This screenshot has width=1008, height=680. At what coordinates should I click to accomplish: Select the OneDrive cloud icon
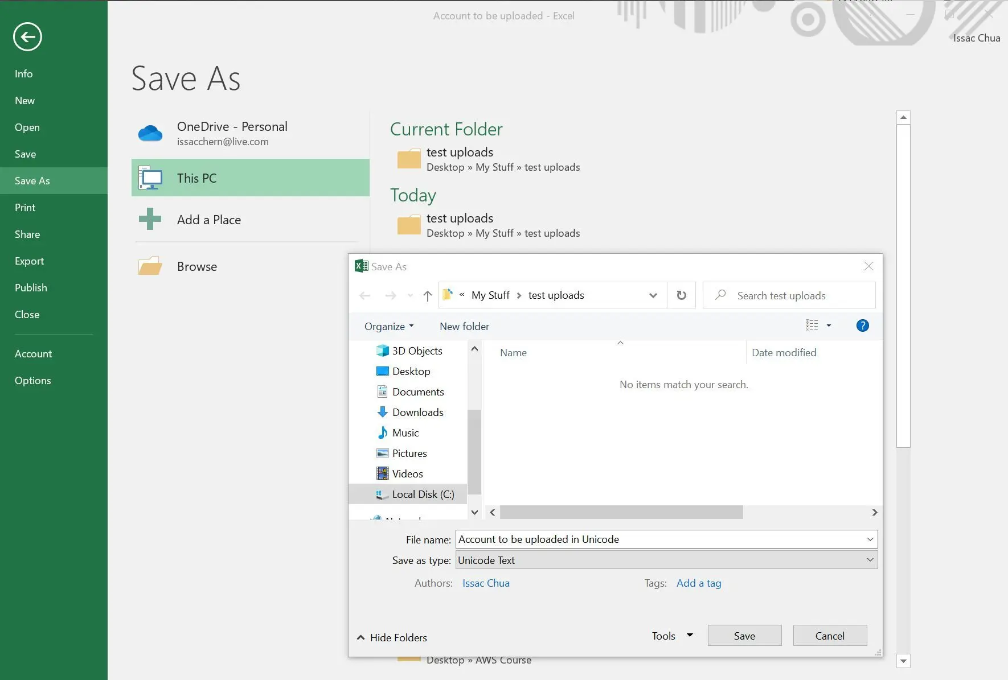pos(150,134)
